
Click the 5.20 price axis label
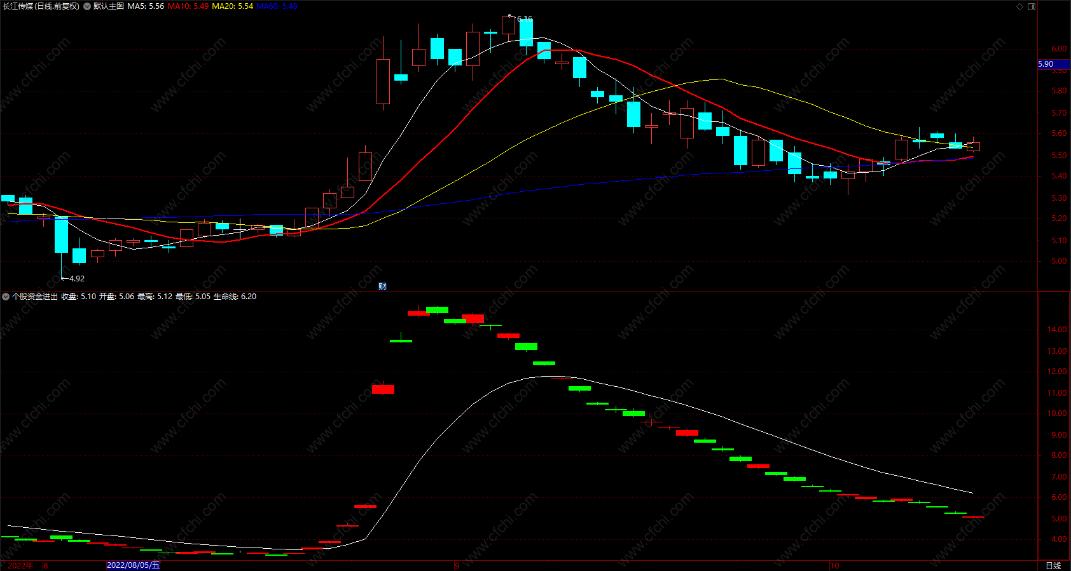point(1059,218)
